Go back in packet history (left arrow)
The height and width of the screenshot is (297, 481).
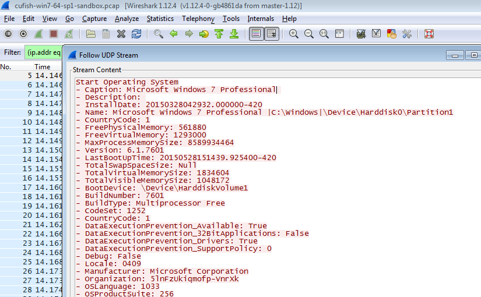click(x=174, y=34)
